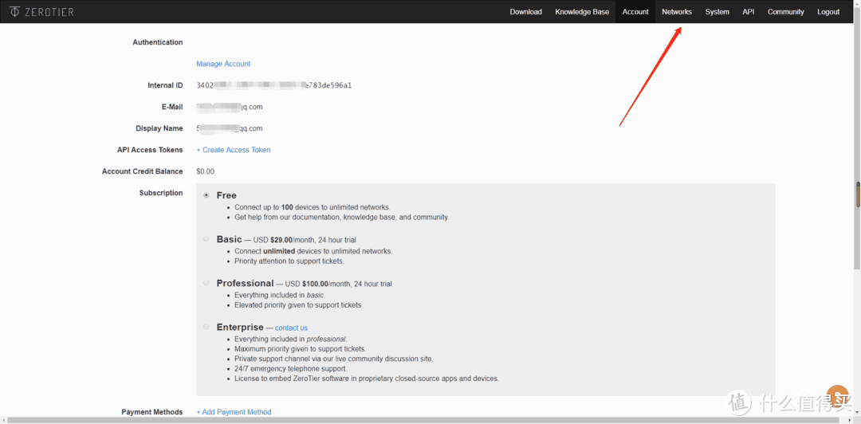Select the Account tab
This screenshot has width=861, height=424.
[x=635, y=11]
